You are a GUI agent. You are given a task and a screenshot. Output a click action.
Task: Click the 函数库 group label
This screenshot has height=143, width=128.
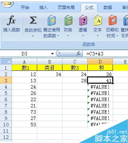(89, 44)
